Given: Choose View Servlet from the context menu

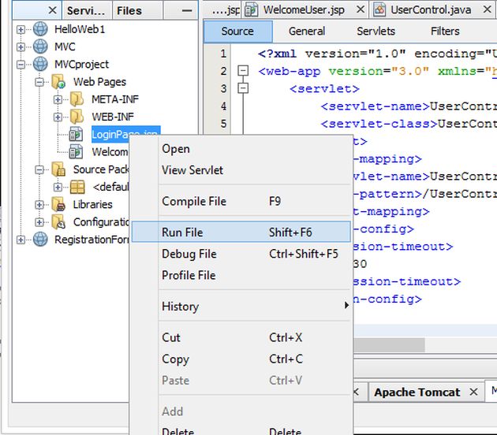Looking at the screenshot, I should (x=241, y=170).
